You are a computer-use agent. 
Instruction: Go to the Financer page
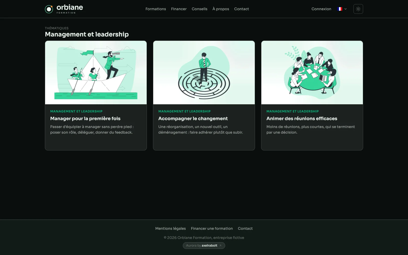(179, 9)
